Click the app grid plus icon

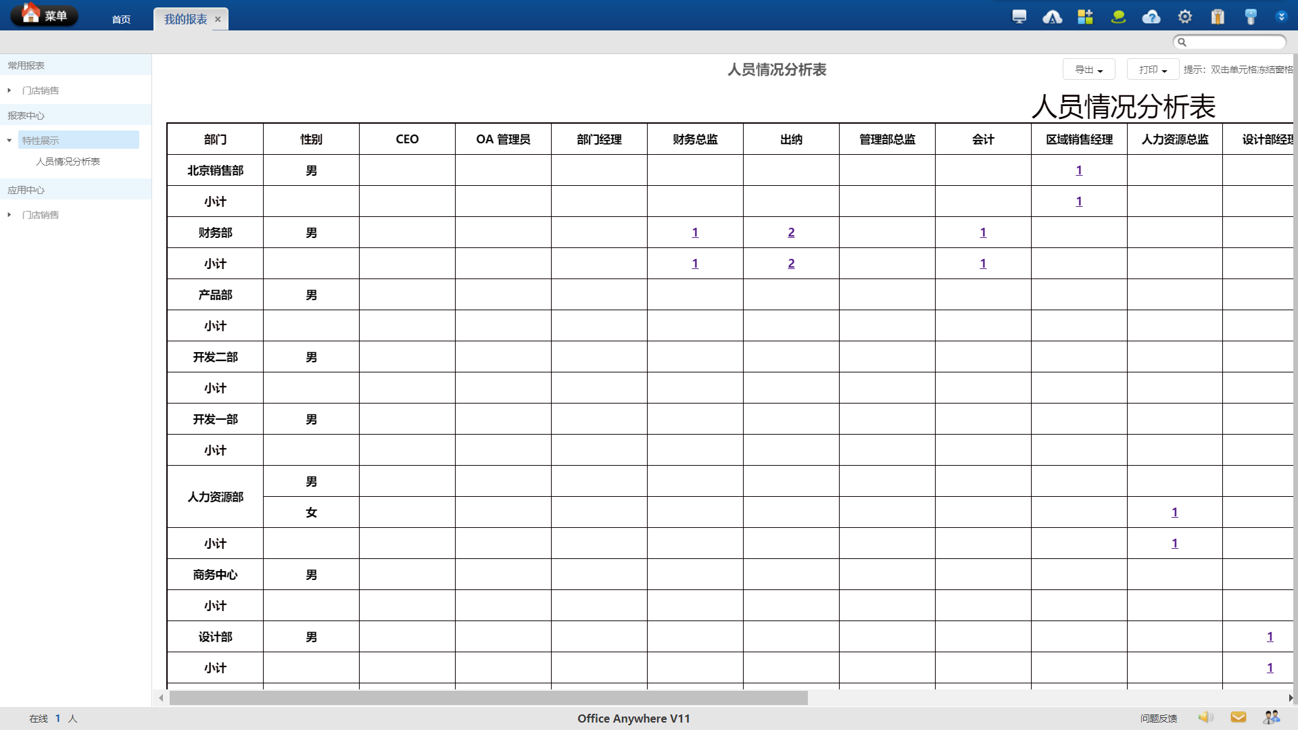(x=1085, y=17)
